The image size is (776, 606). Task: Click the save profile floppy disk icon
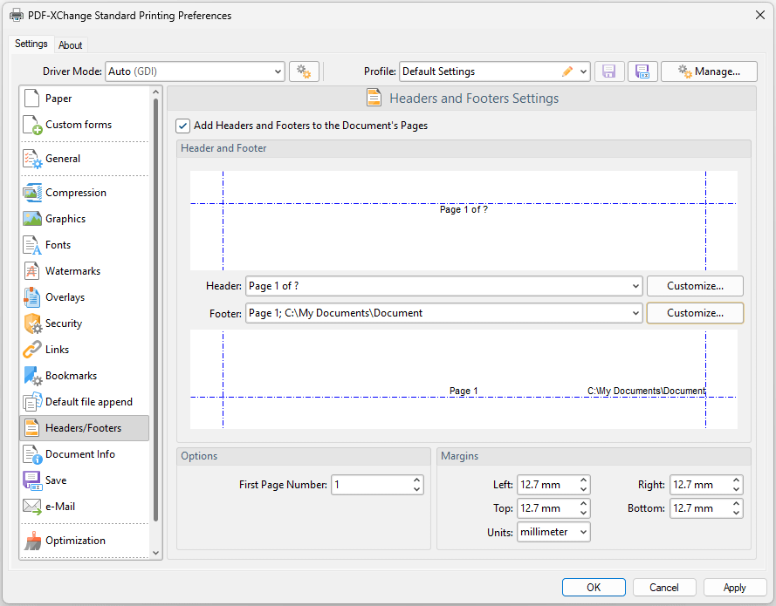609,71
